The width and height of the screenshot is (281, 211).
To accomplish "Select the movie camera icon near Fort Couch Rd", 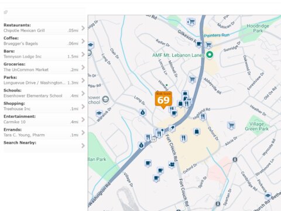I will coord(172,165).
